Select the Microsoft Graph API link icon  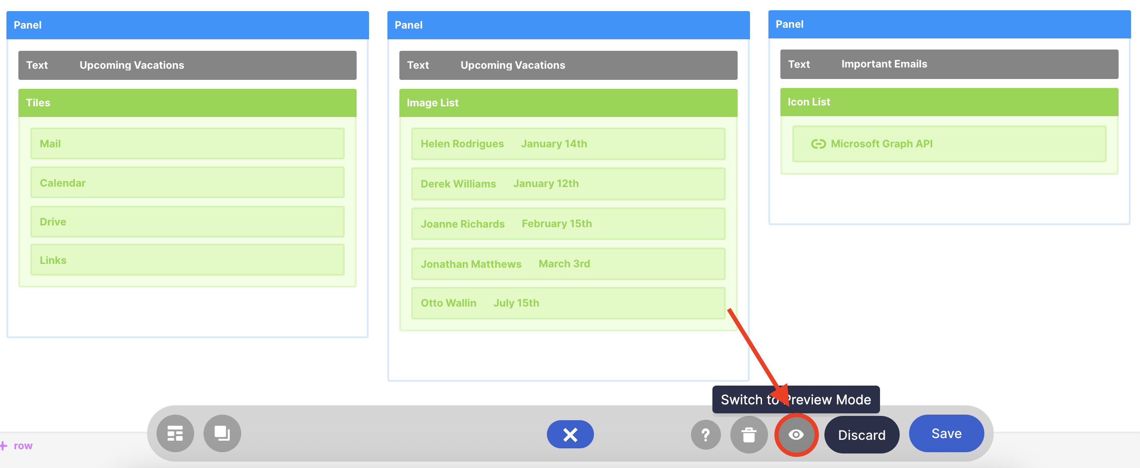pos(818,144)
